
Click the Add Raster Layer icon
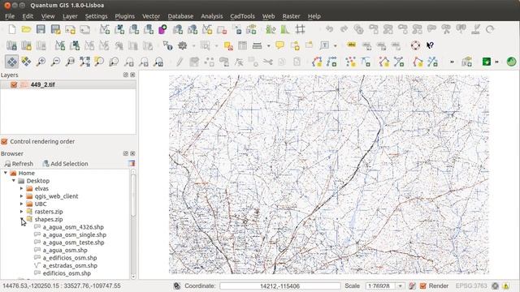(x=119, y=29)
